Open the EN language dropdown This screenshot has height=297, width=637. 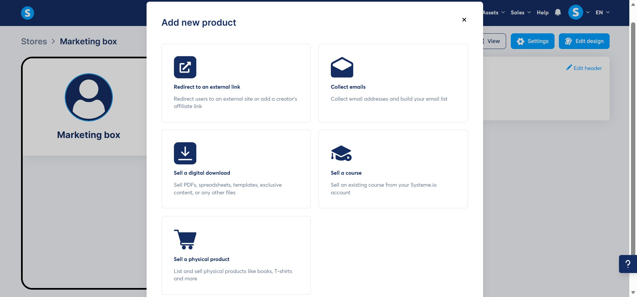[603, 12]
